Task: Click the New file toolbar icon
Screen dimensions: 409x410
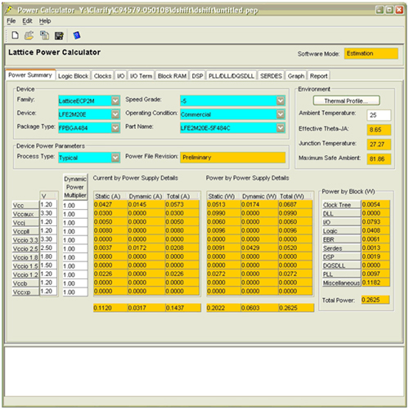Action: click(16, 35)
